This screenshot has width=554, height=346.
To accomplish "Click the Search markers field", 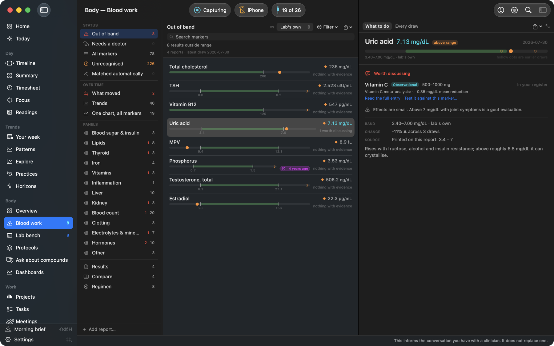I will [260, 37].
